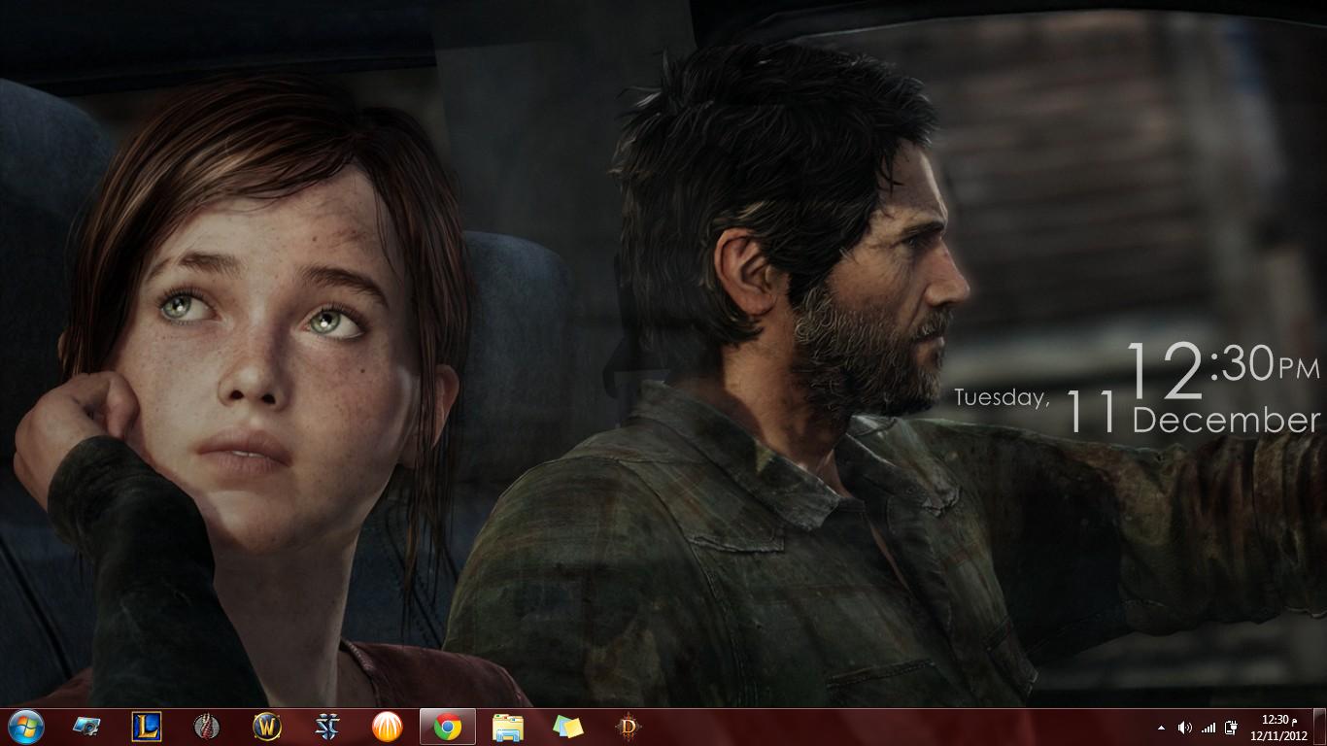Show hidden system tray icons
The image size is (1327, 746).
tap(1161, 728)
